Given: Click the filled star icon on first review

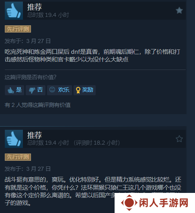Looking at the screenshot, I should [179, 10].
